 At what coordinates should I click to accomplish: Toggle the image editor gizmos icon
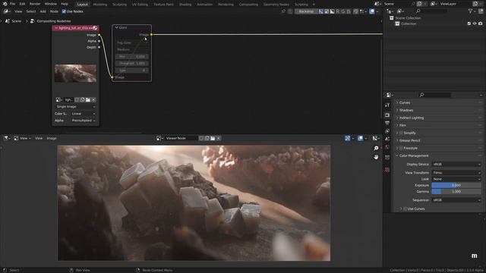[348, 138]
